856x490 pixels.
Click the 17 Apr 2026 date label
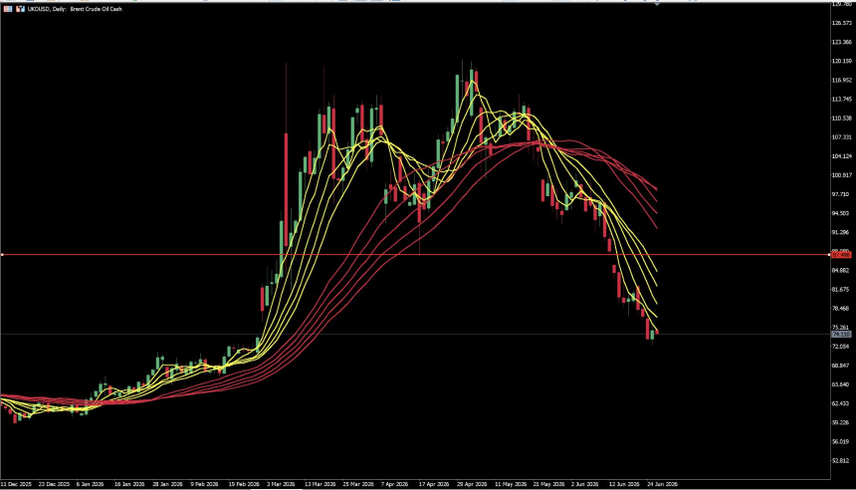click(x=434, y=485)
